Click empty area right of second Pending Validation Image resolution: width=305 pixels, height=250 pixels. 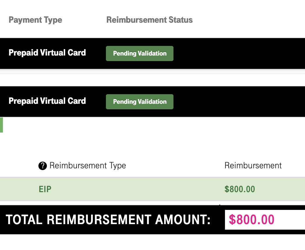(239, 101)
